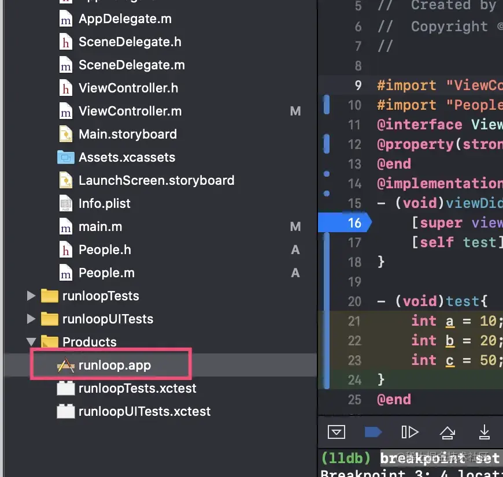Image resolution: width=503 pixels, height=477 pixels.
Task: Expand the runloopTests folder triangle
Action: click(x=31, y=296)
